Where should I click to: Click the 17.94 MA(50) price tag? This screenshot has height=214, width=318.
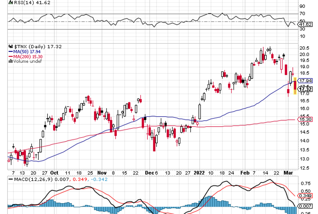(306, 81)
